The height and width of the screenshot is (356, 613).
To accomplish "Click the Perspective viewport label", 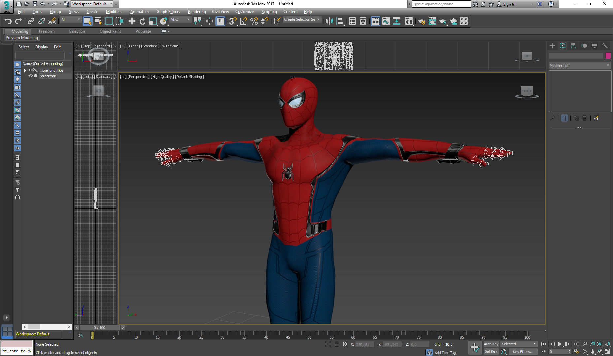I will [138, 77].
